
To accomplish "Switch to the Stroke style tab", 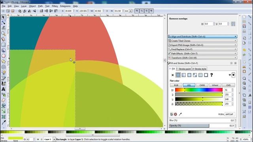I will click(x=199, y=69).
